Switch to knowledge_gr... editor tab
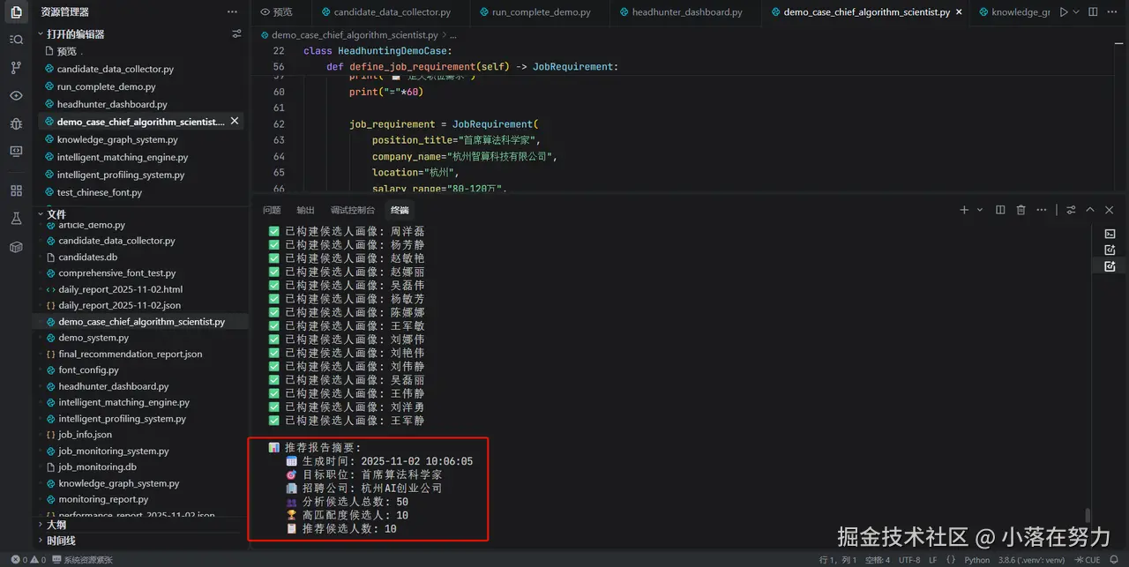 pos(1013,12)
